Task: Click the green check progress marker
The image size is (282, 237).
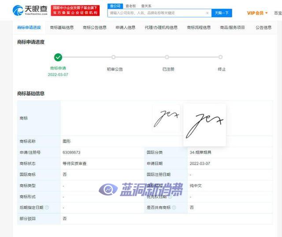Action: 58,57
